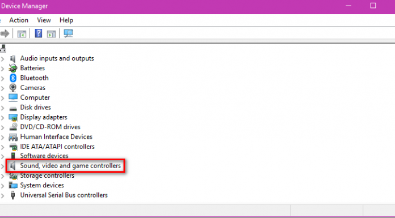Click the Forward arrow toolbar icon
This screenshot has height=218, width=395.
(x=5, y=33)
